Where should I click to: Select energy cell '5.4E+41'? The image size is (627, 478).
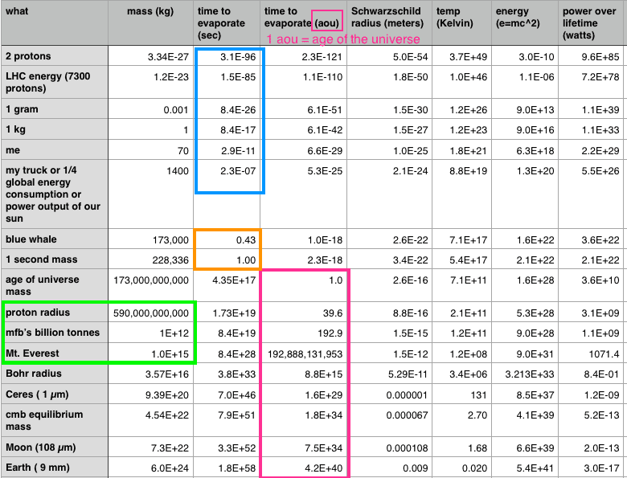coord(525,468)
